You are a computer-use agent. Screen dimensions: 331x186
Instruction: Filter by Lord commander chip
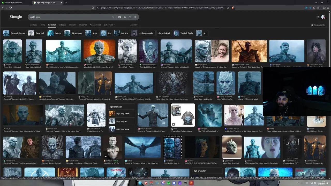143,33
